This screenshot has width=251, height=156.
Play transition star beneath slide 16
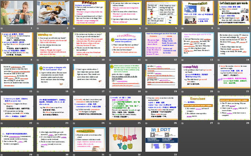pos(38,92)
